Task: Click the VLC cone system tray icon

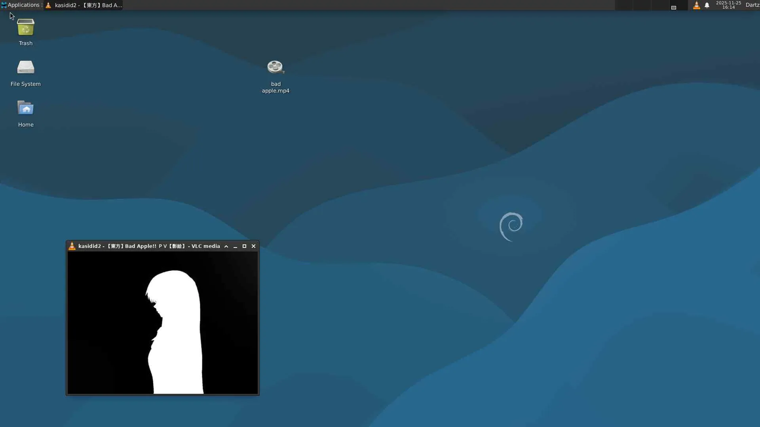Action: click(x=696, y=5)
